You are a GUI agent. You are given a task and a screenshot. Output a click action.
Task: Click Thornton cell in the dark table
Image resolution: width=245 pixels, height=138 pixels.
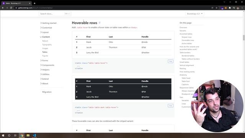pos(113,92)
